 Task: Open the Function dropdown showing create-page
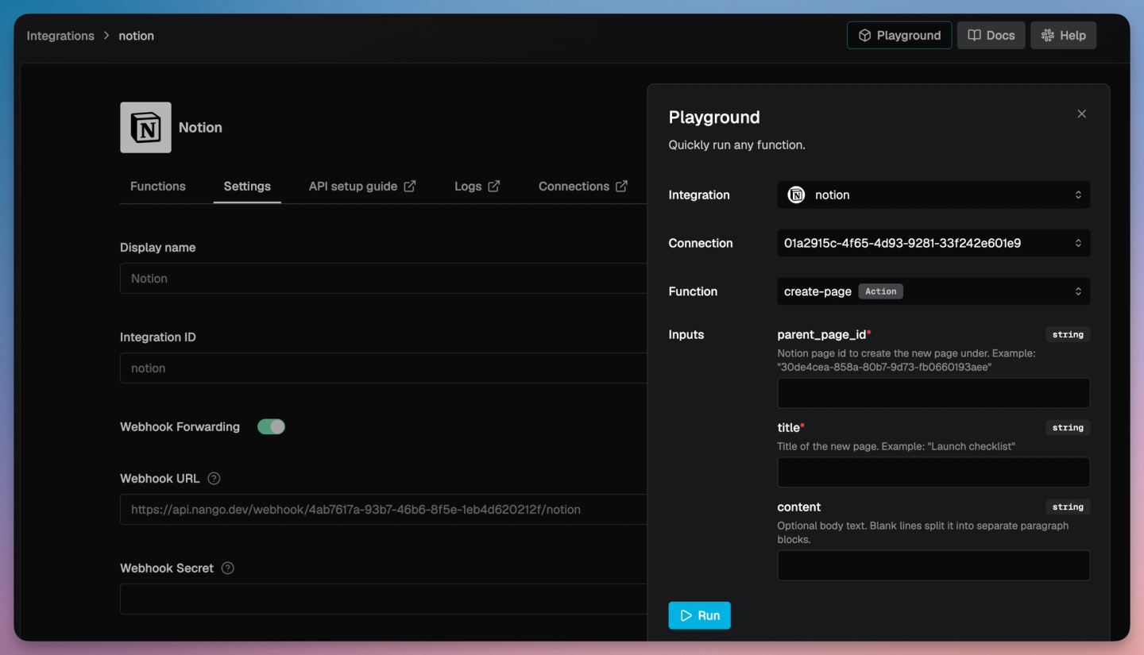(933, 291)
